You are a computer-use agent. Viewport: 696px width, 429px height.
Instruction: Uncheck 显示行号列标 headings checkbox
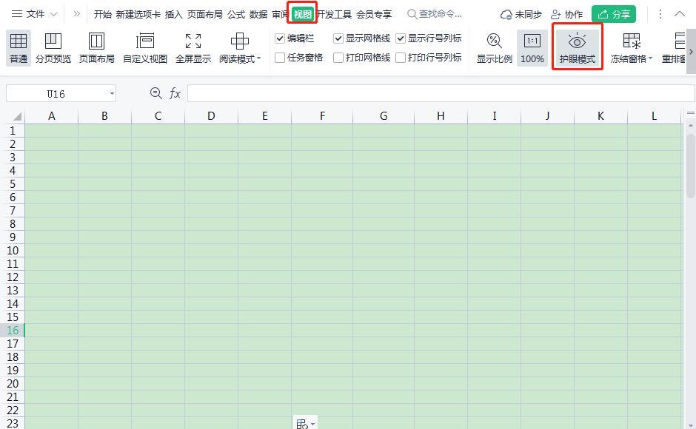tap(401, 38)
